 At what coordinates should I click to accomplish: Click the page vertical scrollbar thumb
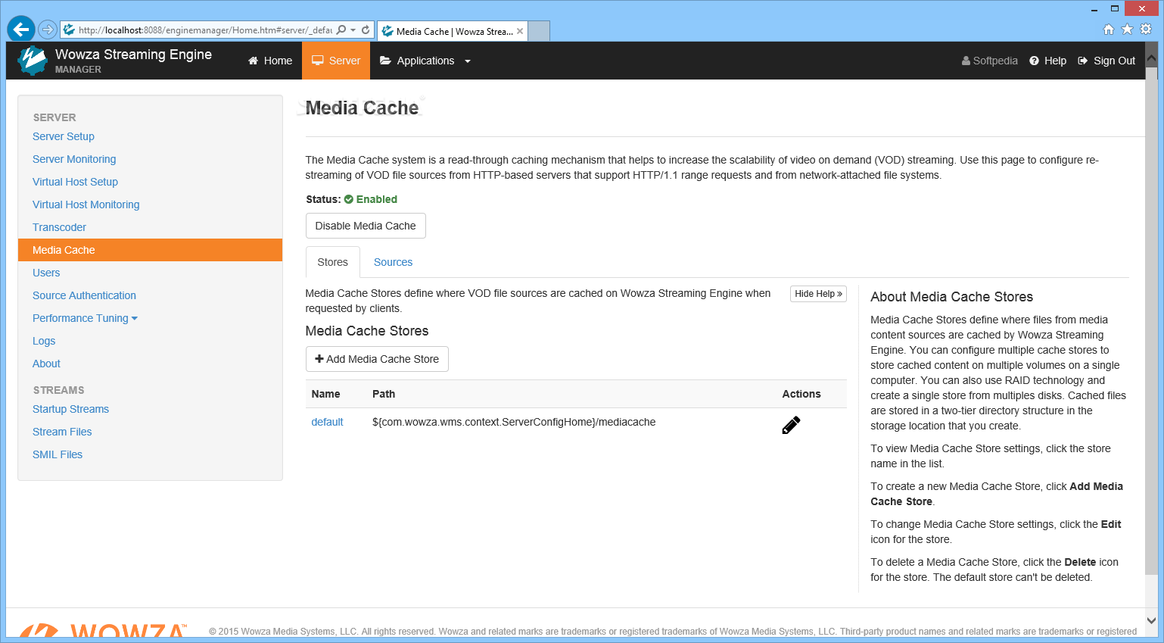pyautogui.click(x=1151, y=320)
